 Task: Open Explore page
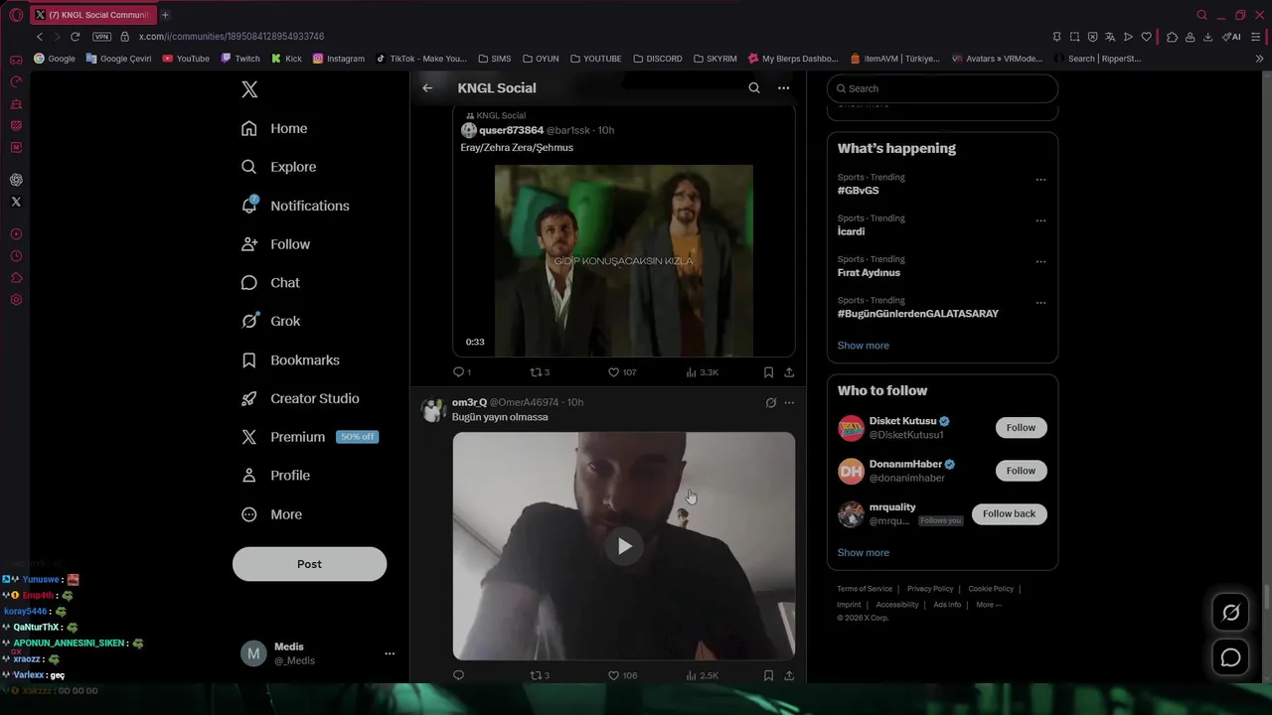pos(279,167)
